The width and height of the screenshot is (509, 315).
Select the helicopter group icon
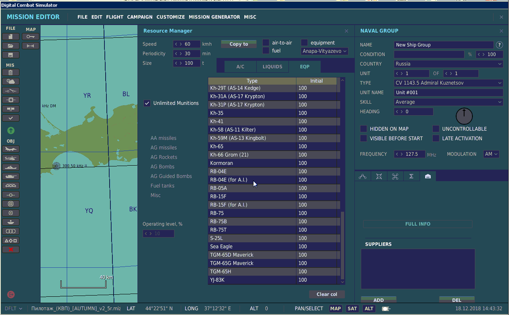11,158
